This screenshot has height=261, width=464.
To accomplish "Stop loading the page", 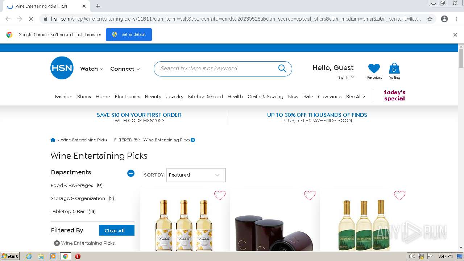I will point(31,19).
